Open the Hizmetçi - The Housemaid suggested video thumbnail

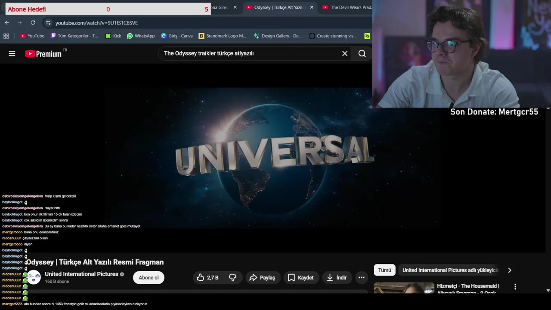tap(404, 288)
